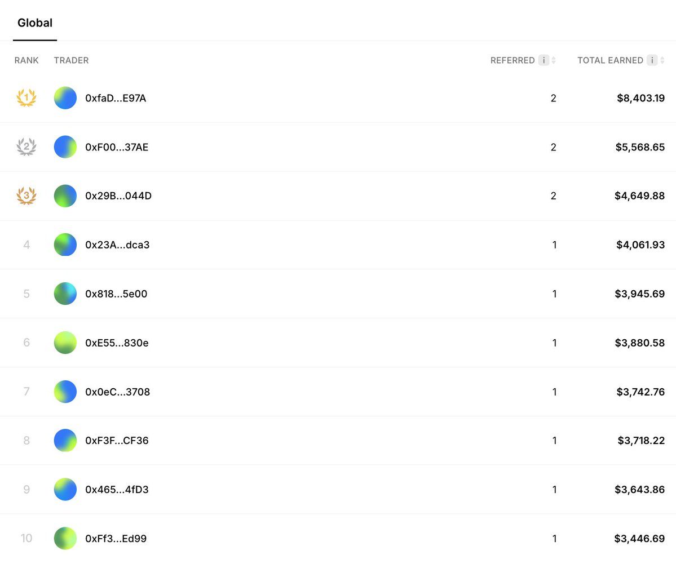Click the gold rank 1 laurel badge

tap(26, 98)
